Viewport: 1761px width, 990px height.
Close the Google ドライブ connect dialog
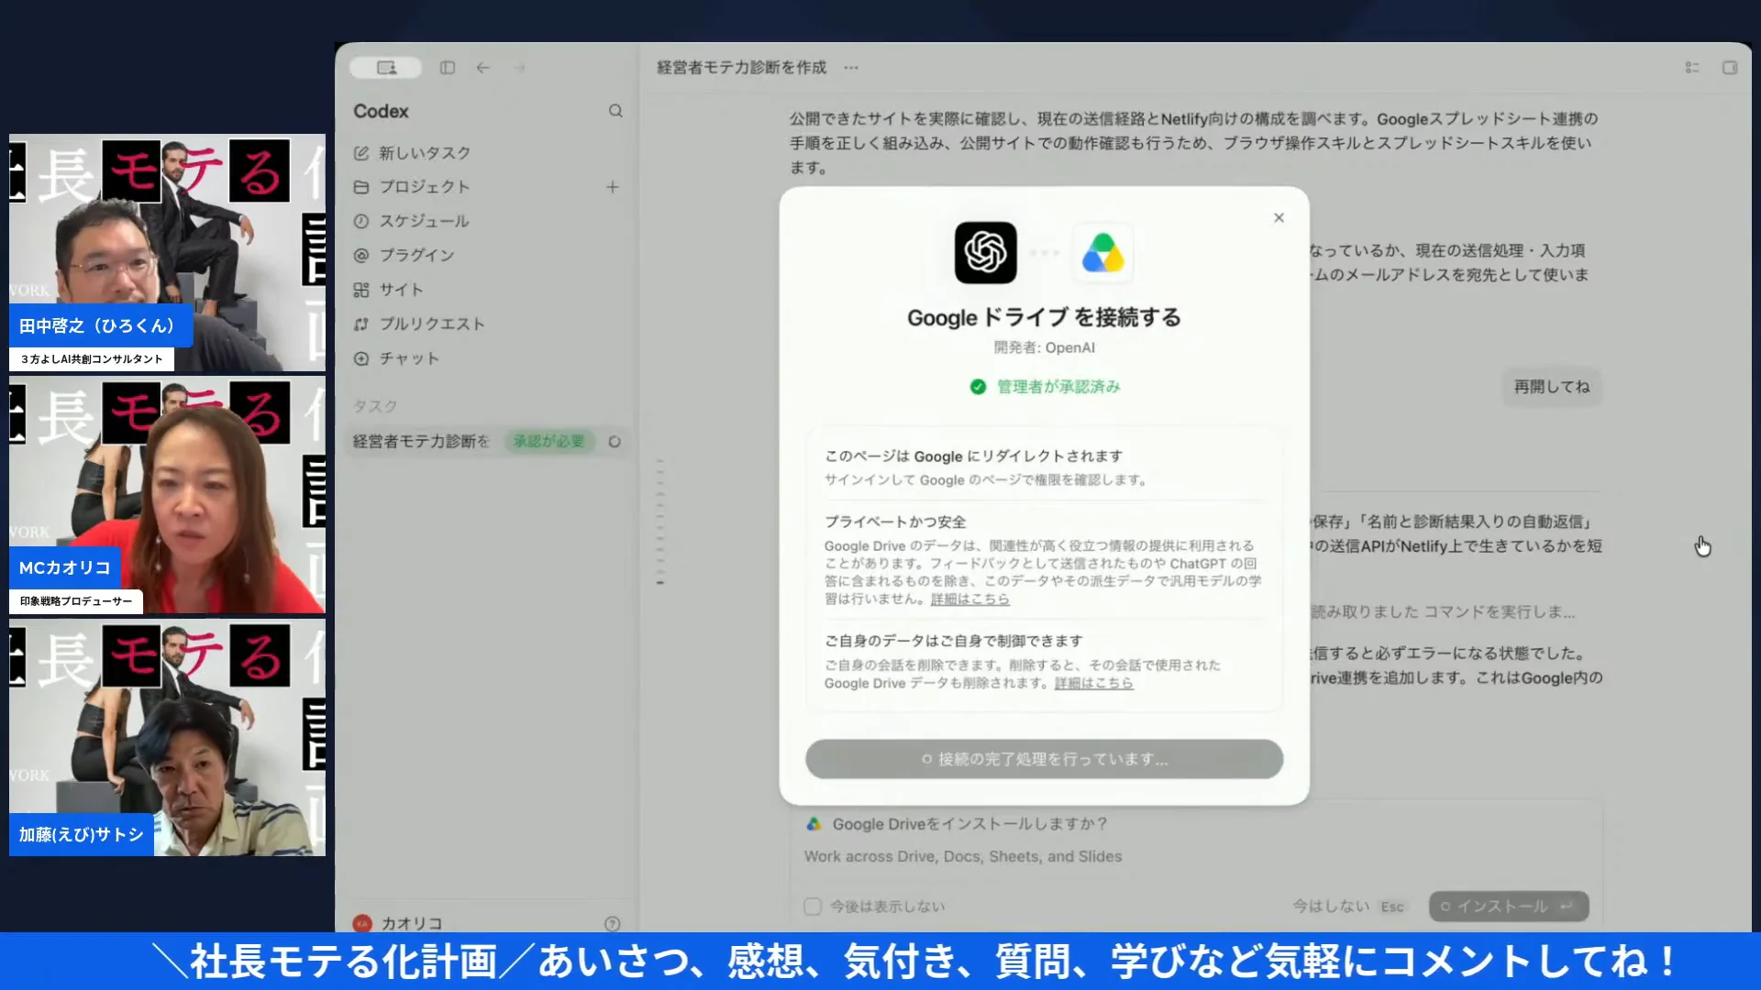1279,217
